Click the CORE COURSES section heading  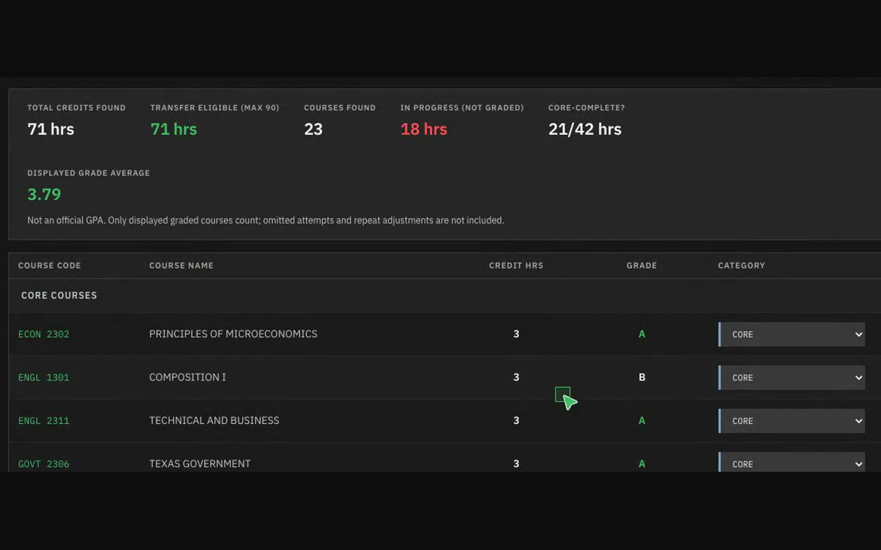[x=59, y=295]
